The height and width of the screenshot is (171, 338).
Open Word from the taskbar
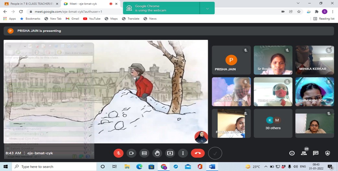[212, 166]
